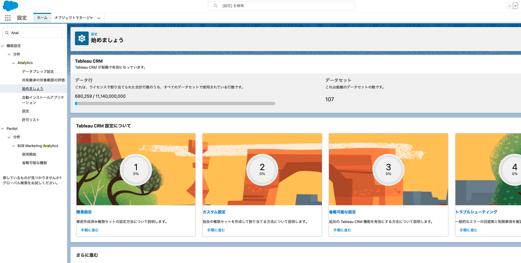Open 共有継承の対象範囲の評価 in sidebar
Screen dimensions: 521x263
tap(43, 80)
